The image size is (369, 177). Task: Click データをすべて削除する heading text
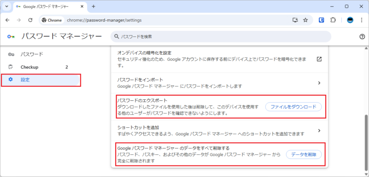(173, 148)
